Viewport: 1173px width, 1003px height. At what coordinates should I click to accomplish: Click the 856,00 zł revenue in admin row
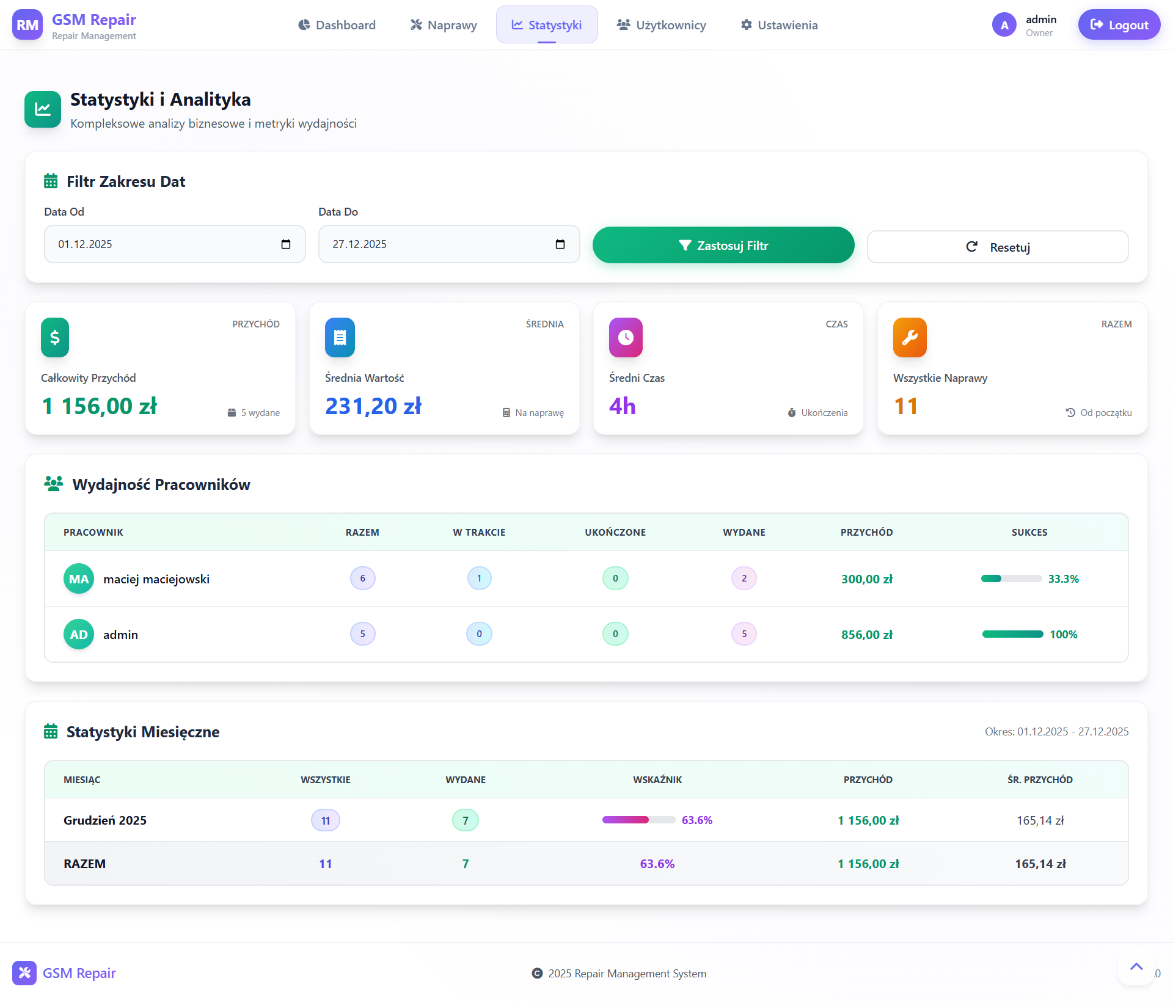coord(867,635)
